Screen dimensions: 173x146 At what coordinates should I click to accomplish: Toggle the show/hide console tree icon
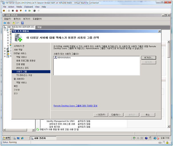[x=17, y=23]
